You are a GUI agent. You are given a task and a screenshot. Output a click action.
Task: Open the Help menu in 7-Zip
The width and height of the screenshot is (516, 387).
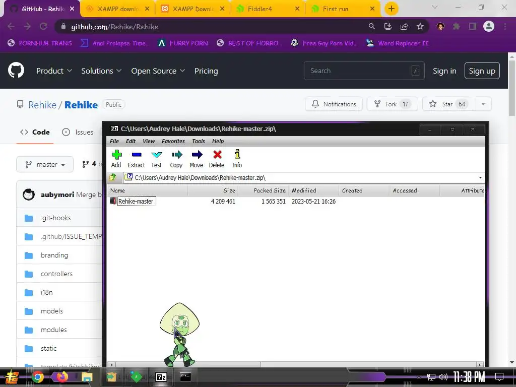218,141
